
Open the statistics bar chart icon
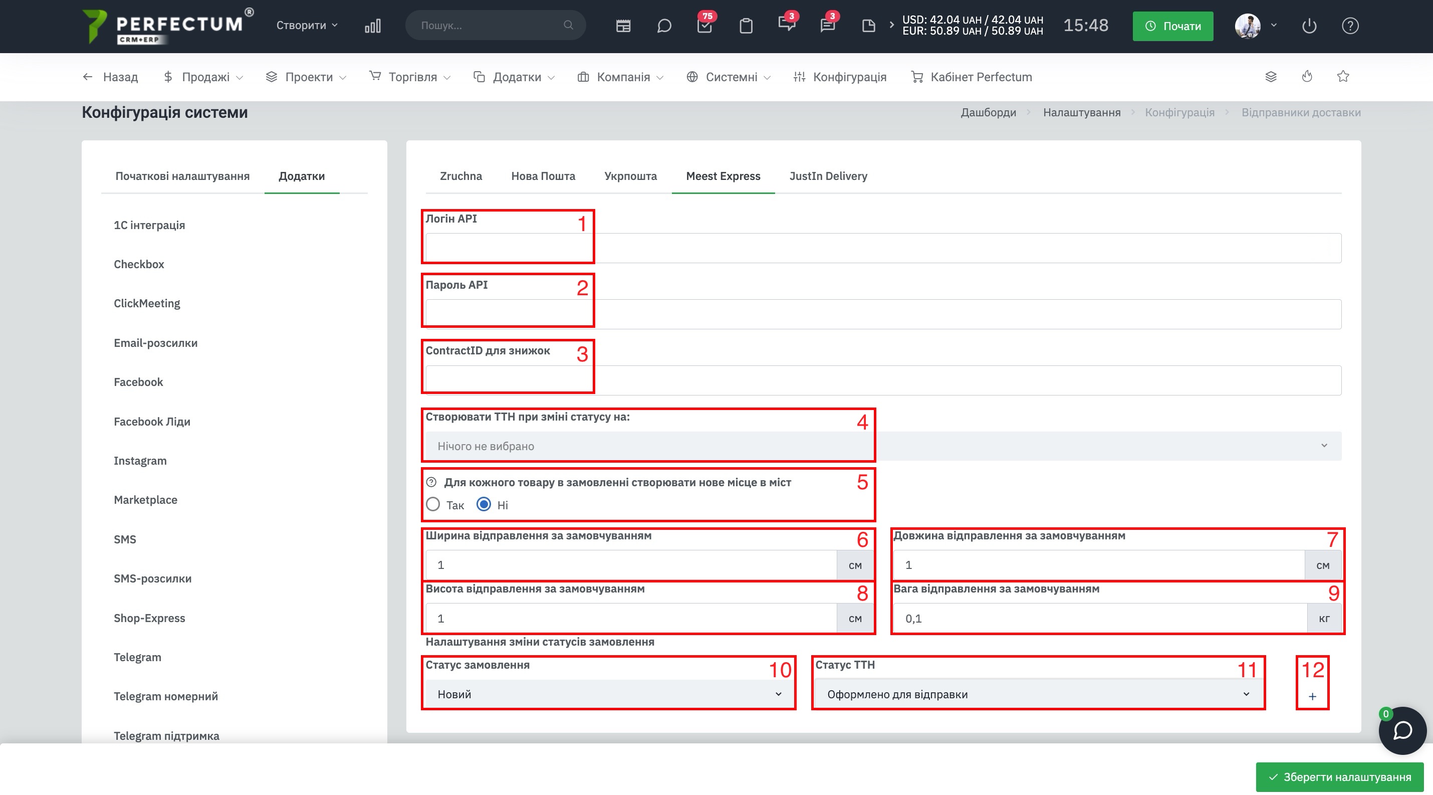(x=372, y=26)
